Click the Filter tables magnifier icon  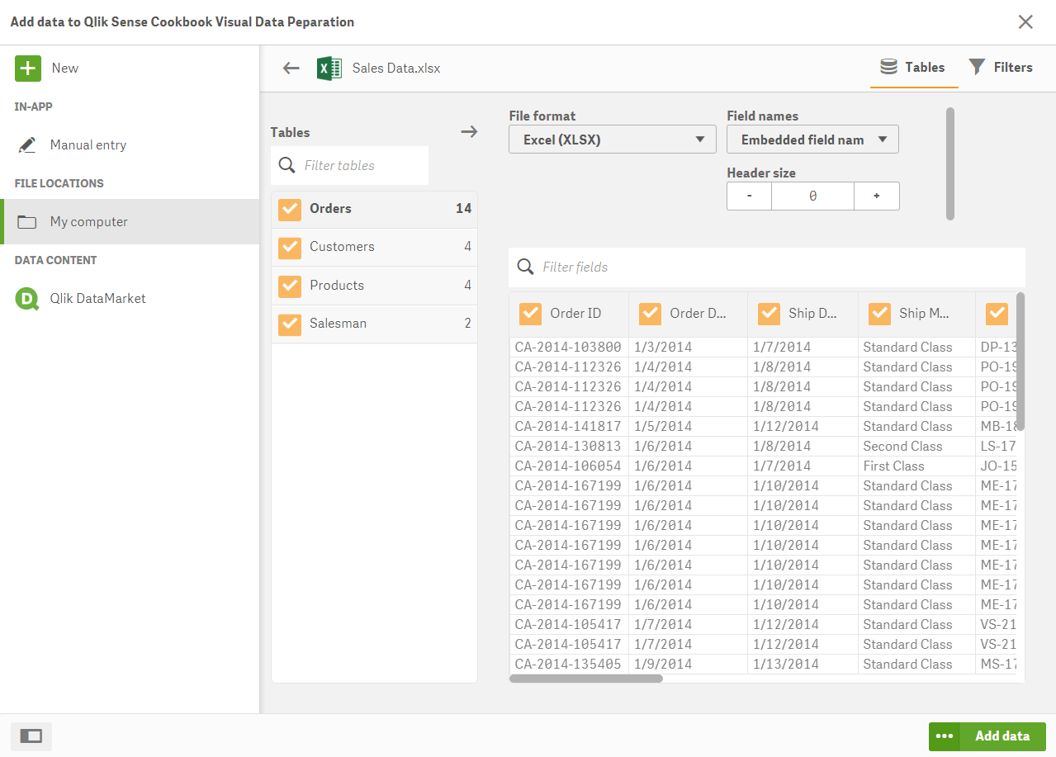[286, 165]
